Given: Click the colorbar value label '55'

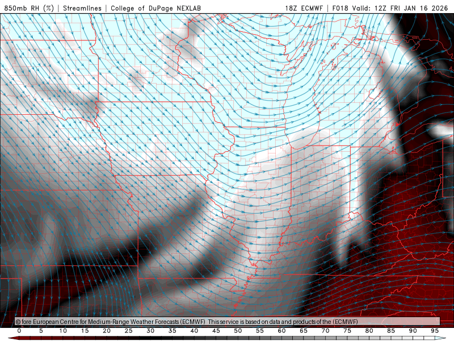Looking at the screenshot, I should pos(260,331).
